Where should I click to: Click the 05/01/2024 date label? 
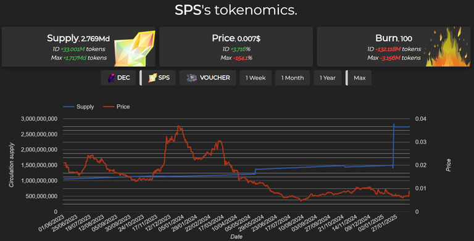coord(172,223)
